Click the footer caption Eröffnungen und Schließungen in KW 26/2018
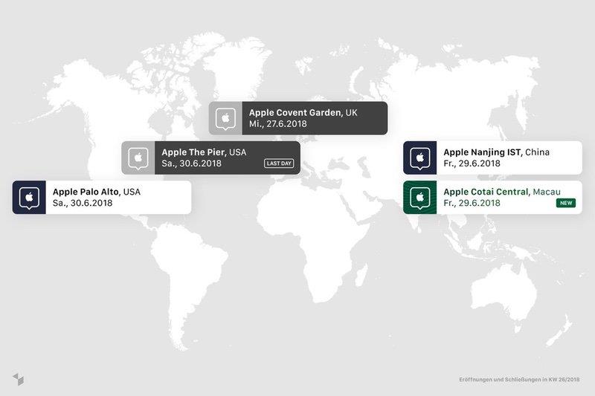The height and width of the screenshot is (396, 595). click(x=518, y=380)
